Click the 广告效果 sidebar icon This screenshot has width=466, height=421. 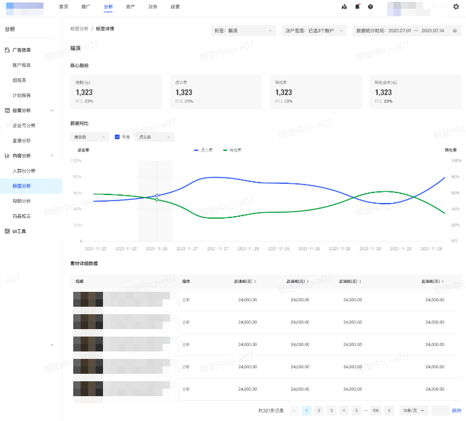click(7, 50)
